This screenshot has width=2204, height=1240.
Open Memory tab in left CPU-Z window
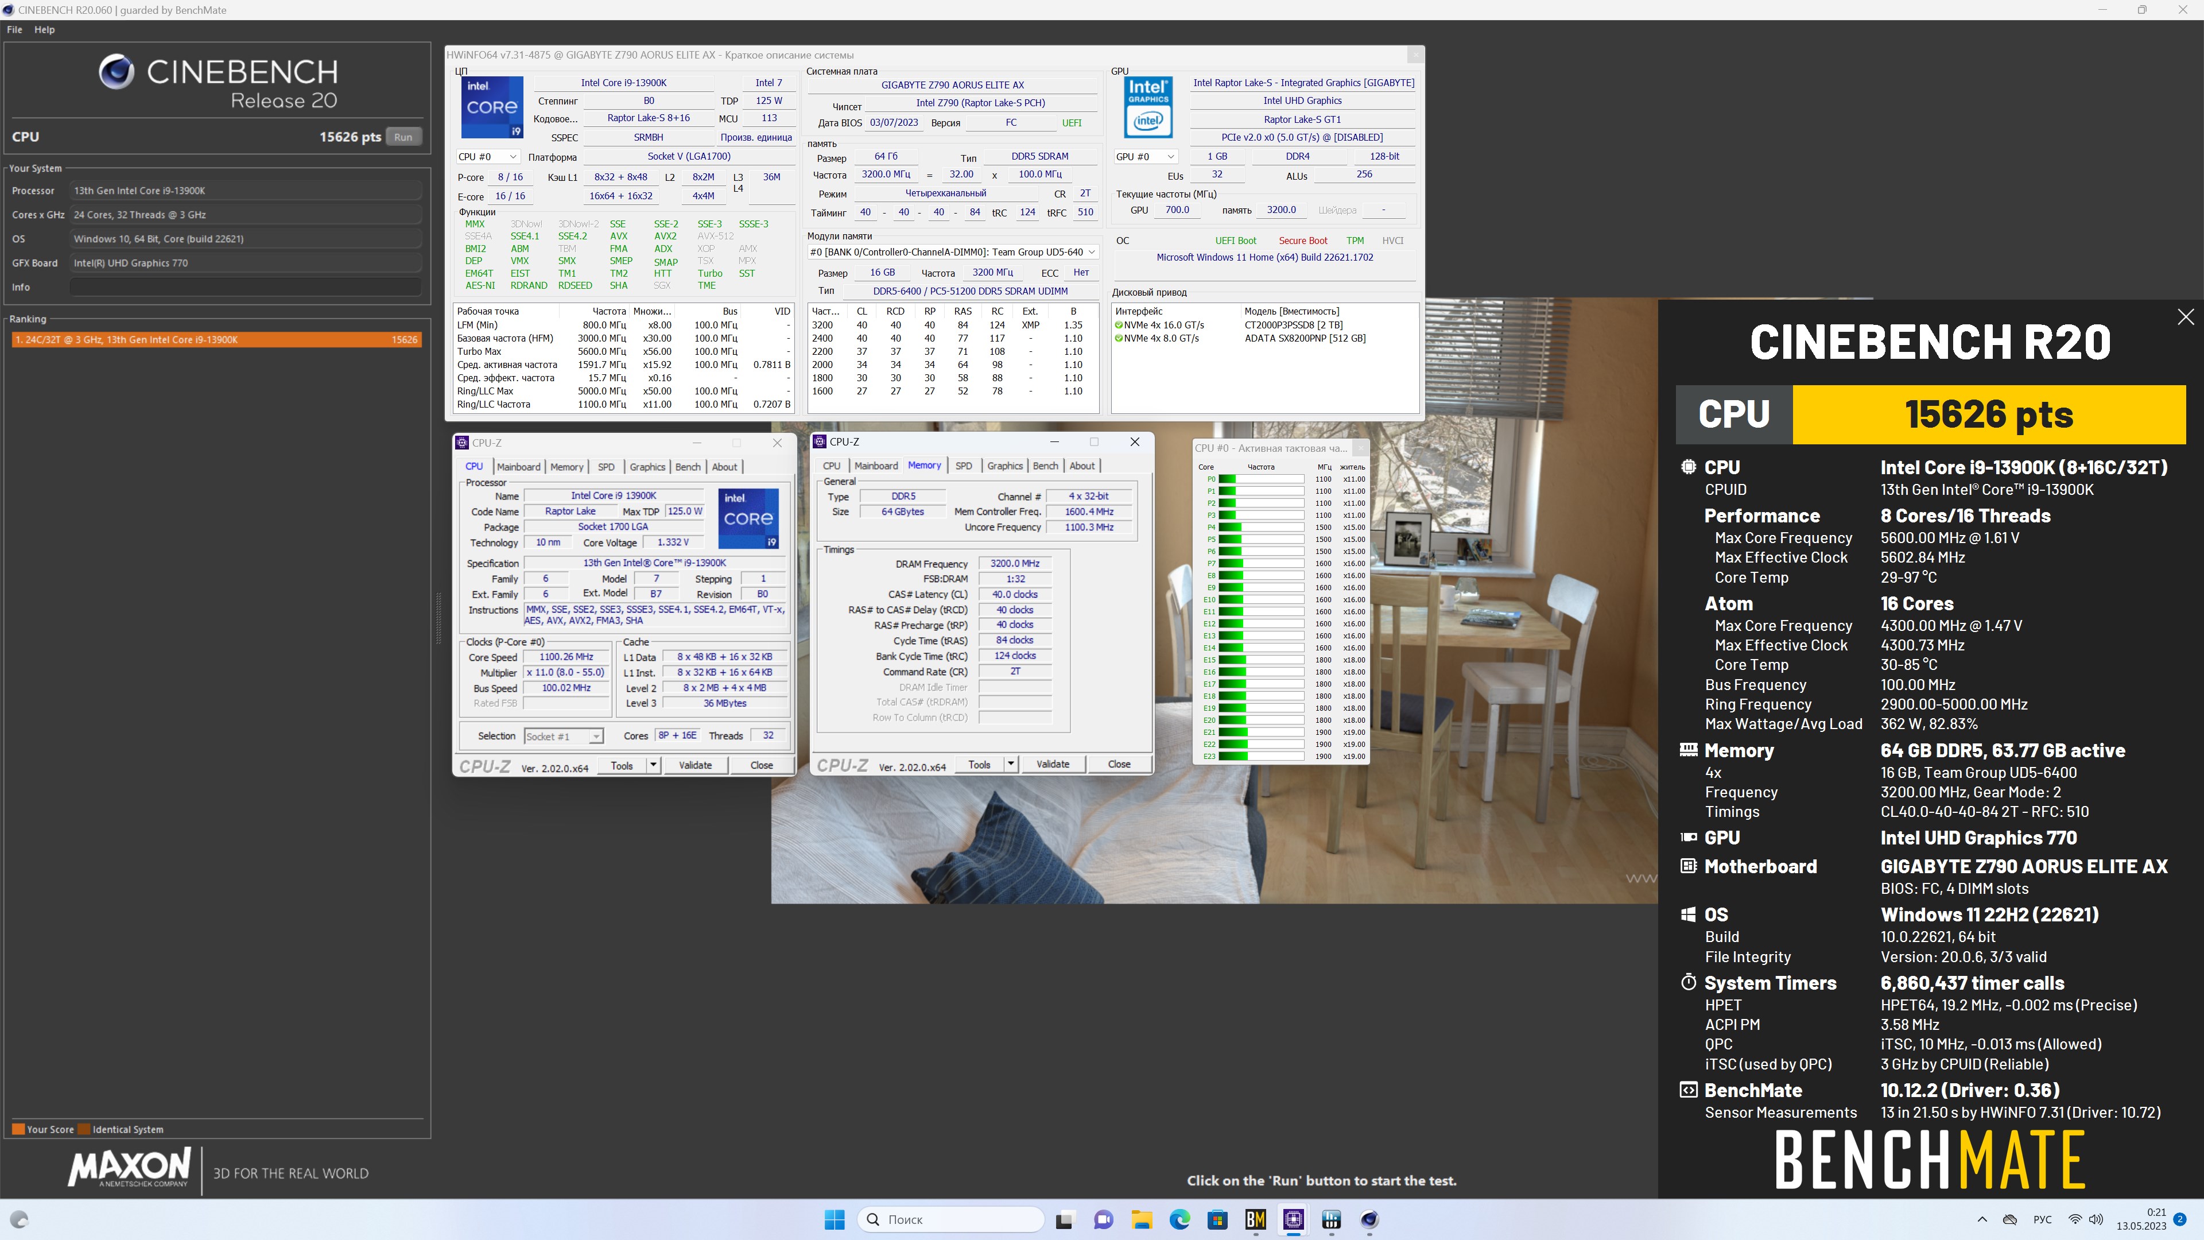click(566, 467)
